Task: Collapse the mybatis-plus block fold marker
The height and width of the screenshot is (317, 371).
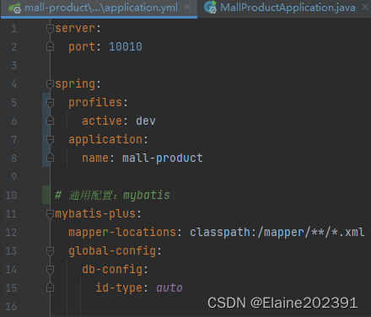Action: point(50,214)
